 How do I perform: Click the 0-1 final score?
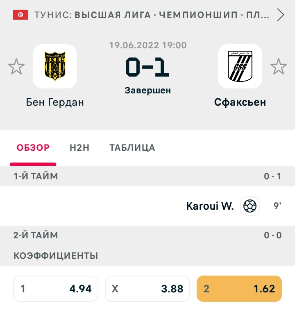pos(147,67)
